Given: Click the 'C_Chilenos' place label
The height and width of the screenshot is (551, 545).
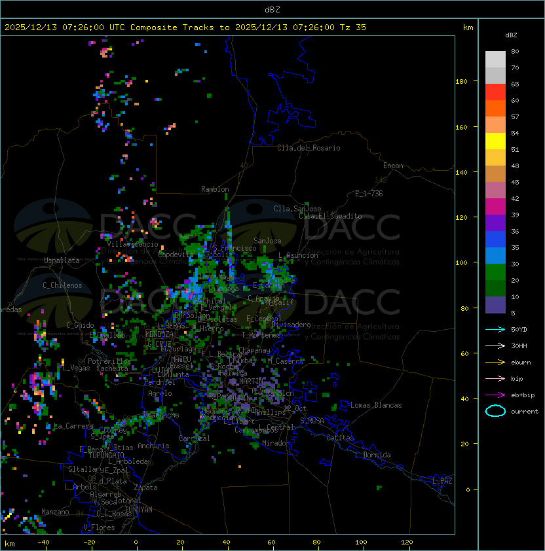Looking at the screenshot, I should pyautogui.click(x=62, y=285).
